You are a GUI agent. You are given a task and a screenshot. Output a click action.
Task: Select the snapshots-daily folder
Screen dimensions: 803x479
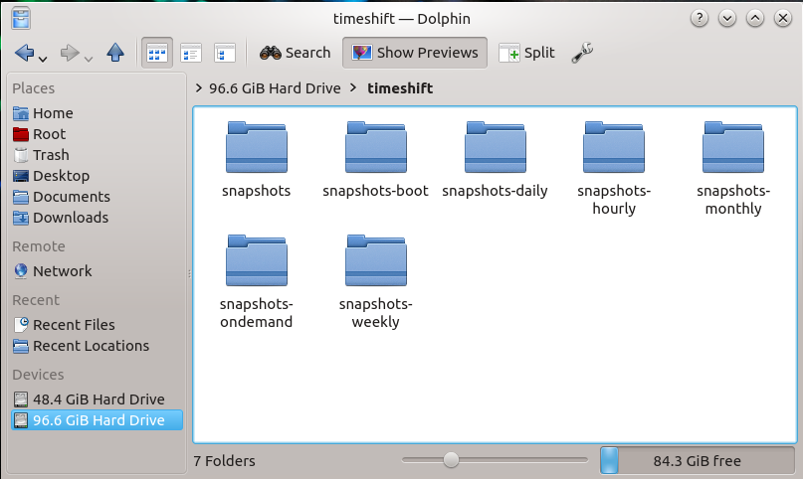[495, 159]
